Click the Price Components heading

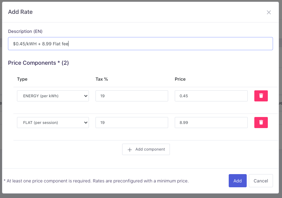point(38,63)
